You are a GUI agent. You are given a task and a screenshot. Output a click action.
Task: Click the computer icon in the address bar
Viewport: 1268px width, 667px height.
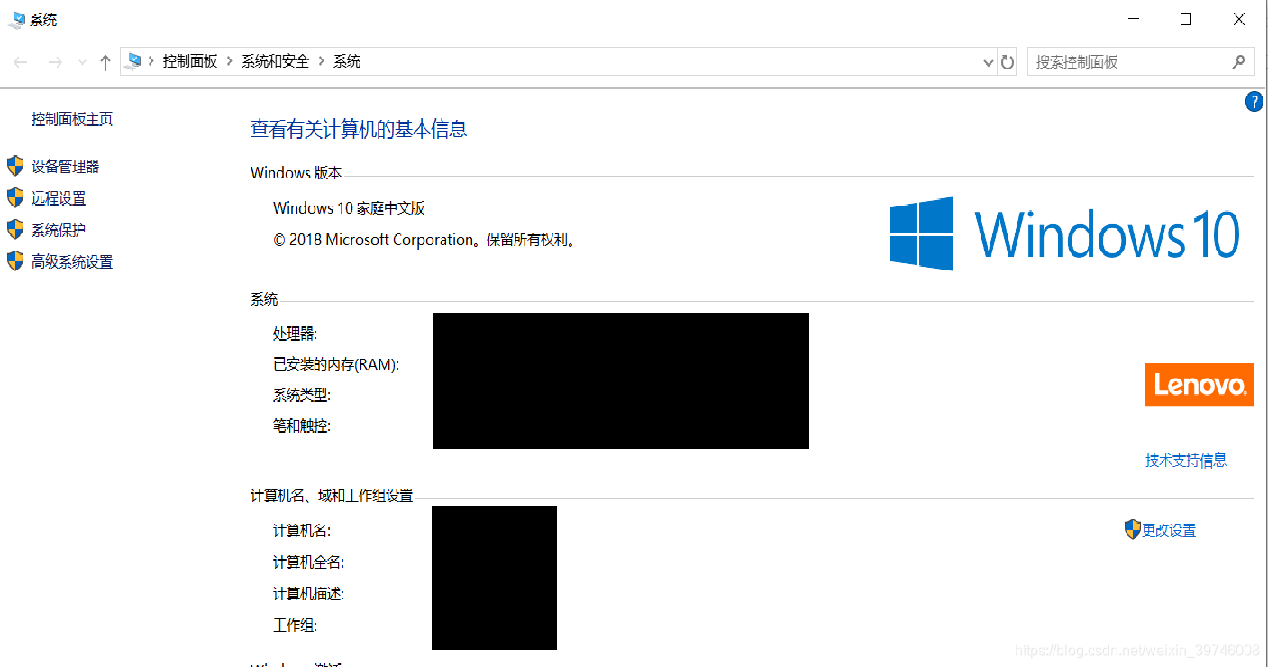[133, 61]
